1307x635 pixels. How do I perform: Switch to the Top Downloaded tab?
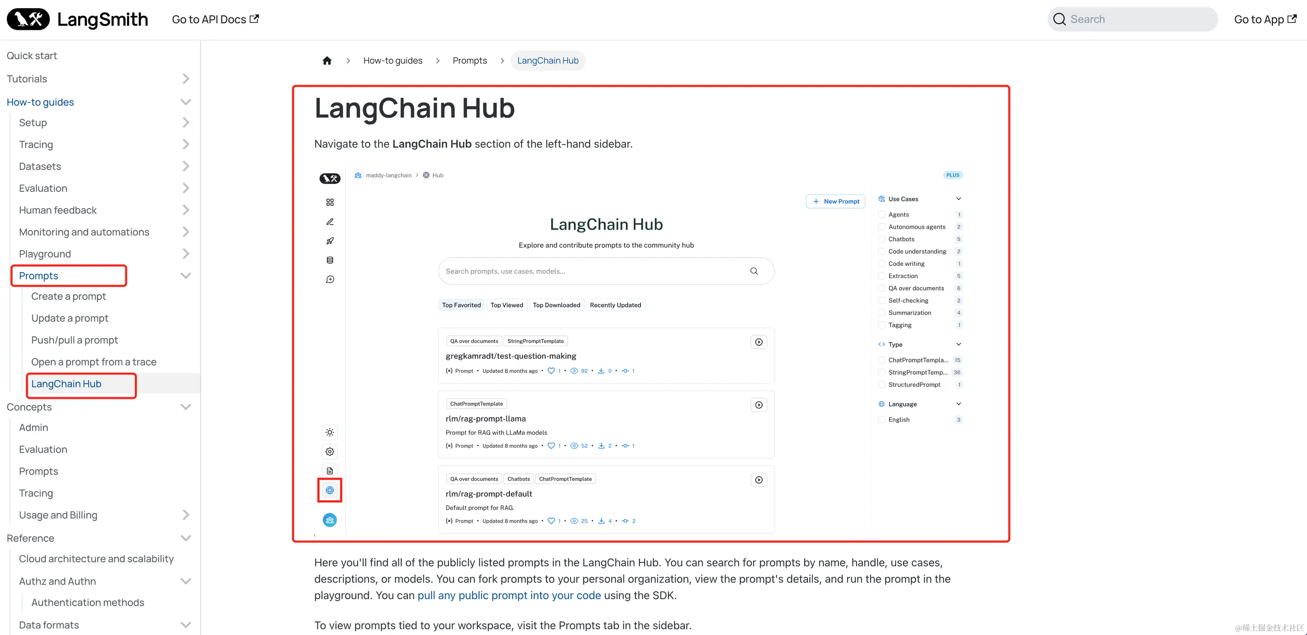pyautogui.click(x=556, y=305)
